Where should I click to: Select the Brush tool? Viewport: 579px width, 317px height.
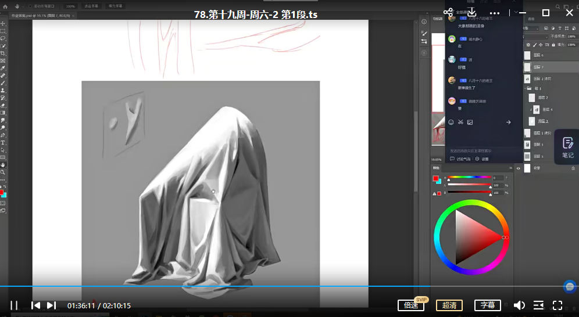point(2,83)
